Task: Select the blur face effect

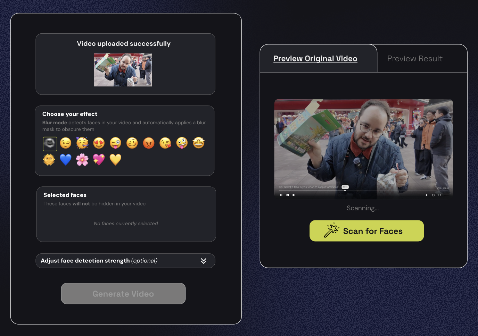Action: pos(50,144)
